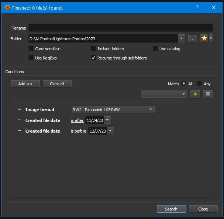Image resolution: width=224 pixels, height=219 pixels.
Task: Click the Clear all button
Action: tap(57, 84)
